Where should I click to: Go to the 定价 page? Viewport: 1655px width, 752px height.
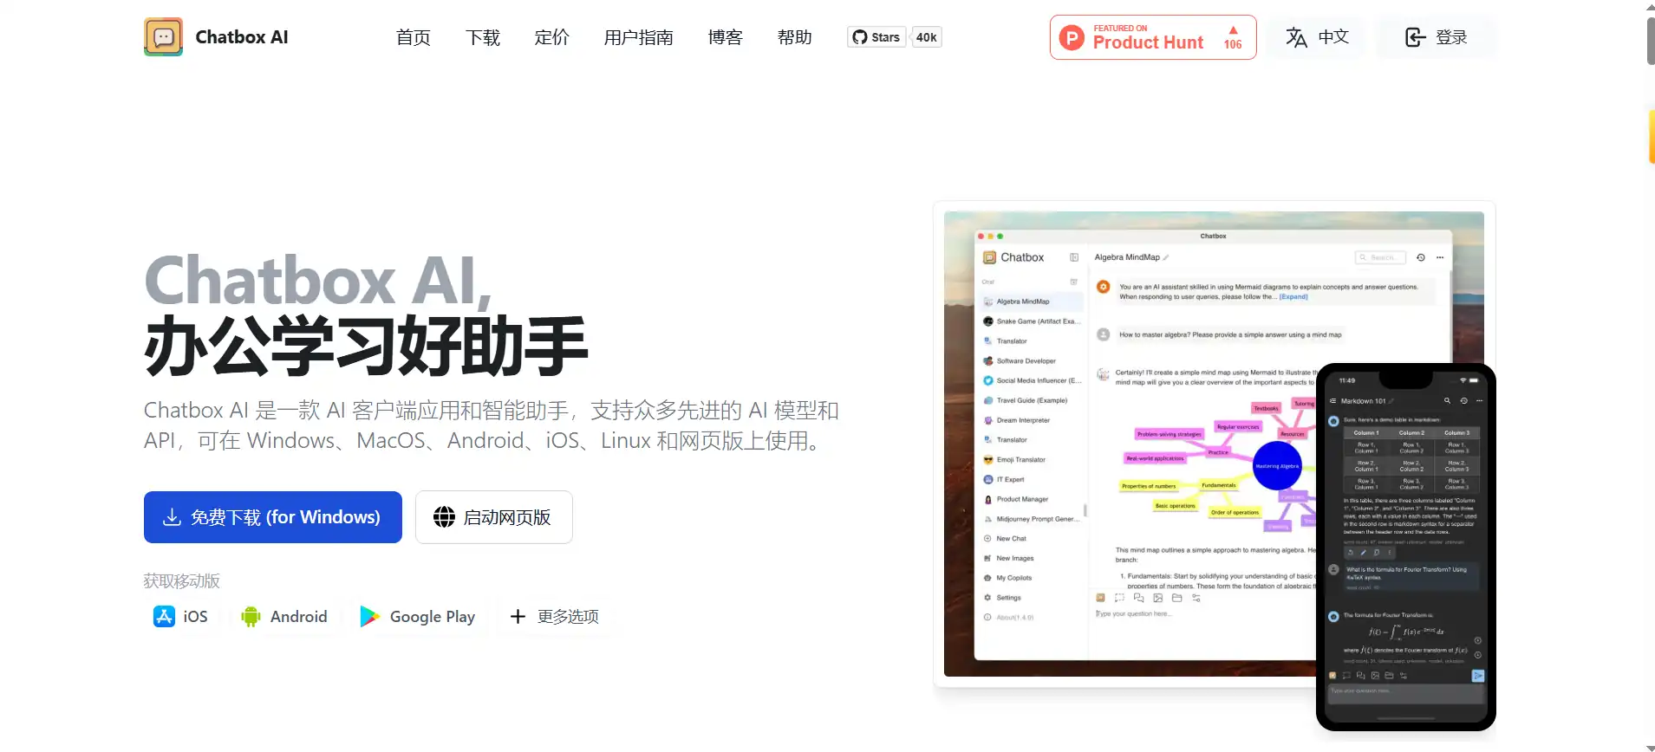point(552,37)
